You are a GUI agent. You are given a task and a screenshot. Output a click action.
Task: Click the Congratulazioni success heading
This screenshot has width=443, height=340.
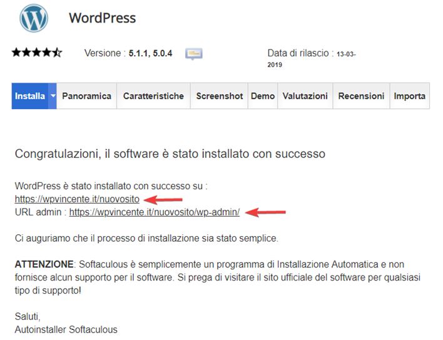click(x=170, y=154)
